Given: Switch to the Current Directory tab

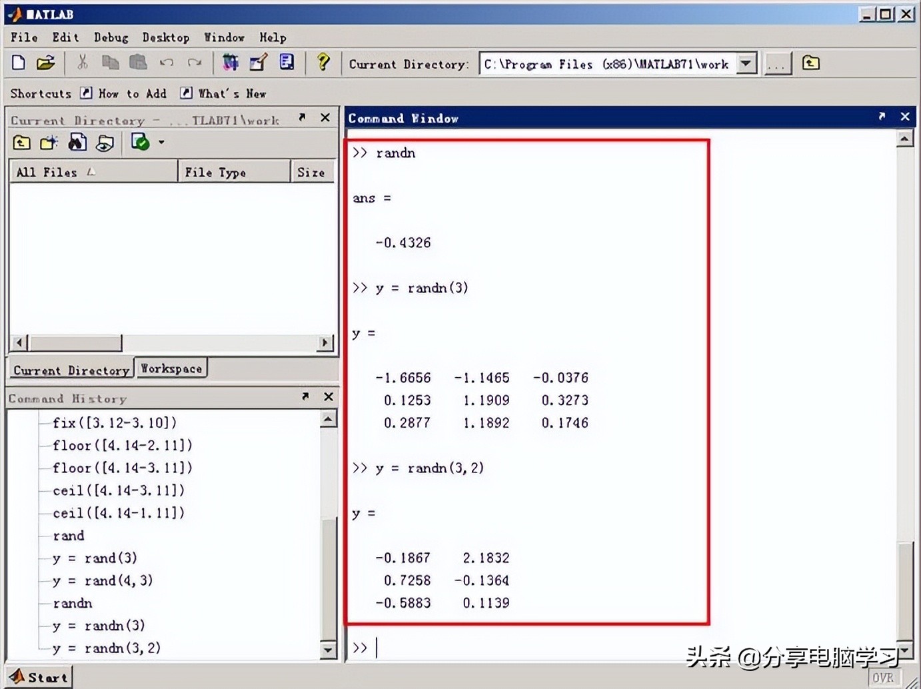Looking at the screenshot, I should click(71, 370).
